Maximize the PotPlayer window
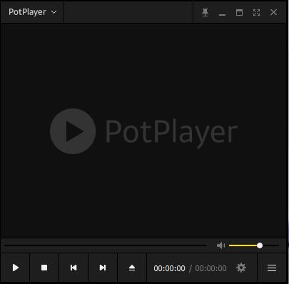 pos(239,12)
